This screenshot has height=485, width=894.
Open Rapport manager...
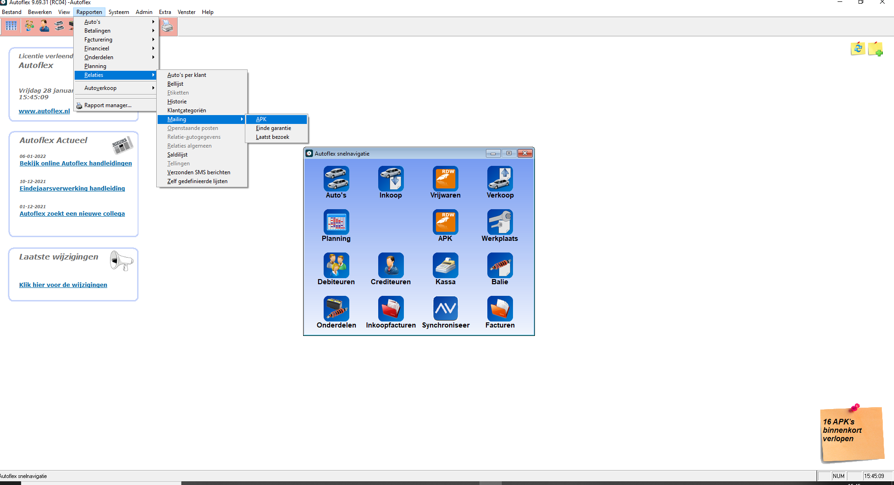(116, 105)
